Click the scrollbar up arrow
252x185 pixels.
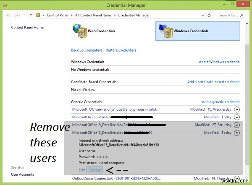coord(247,23)
